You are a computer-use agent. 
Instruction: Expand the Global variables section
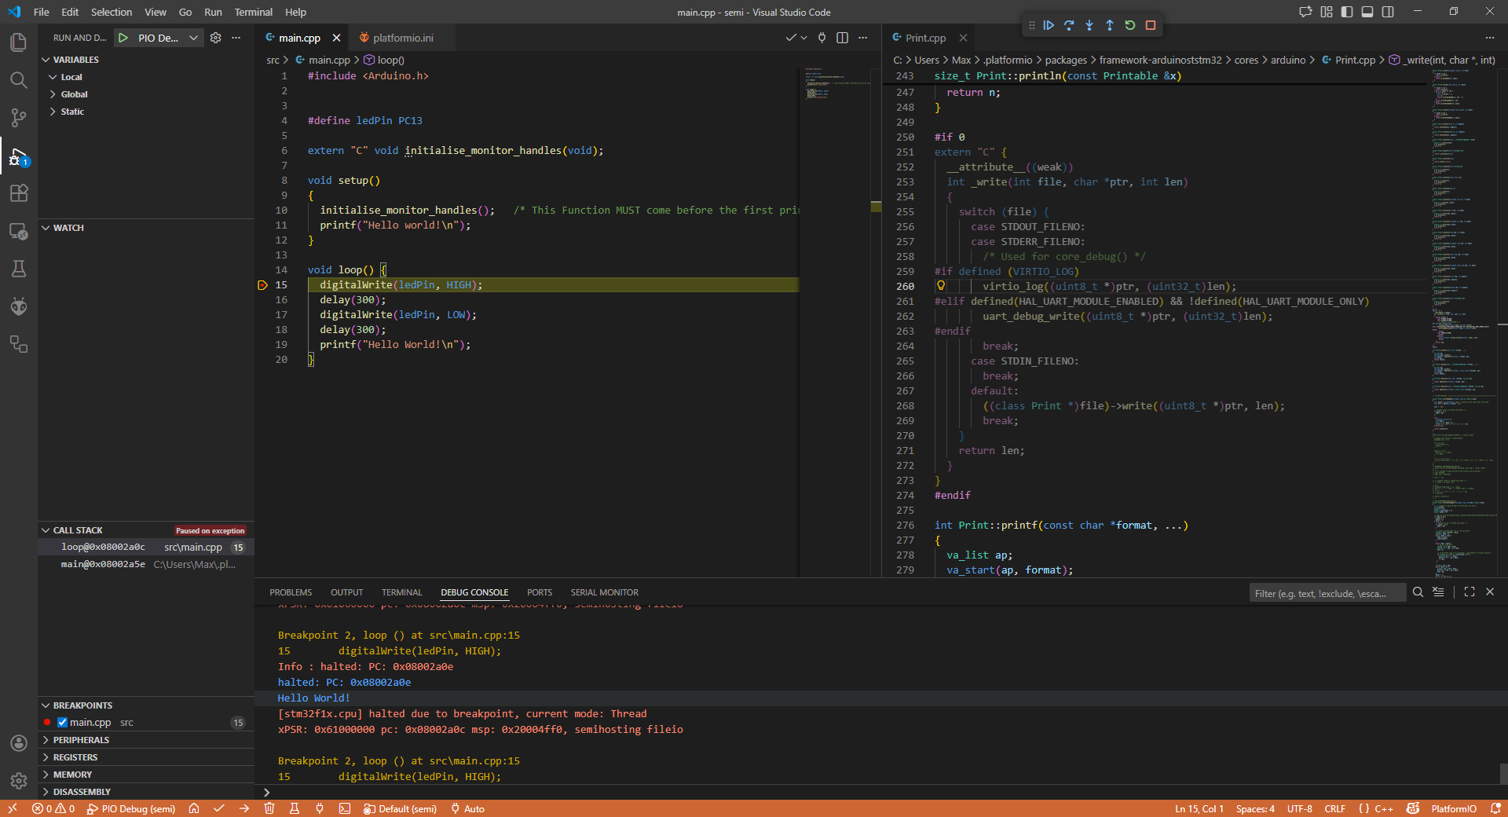74,94
